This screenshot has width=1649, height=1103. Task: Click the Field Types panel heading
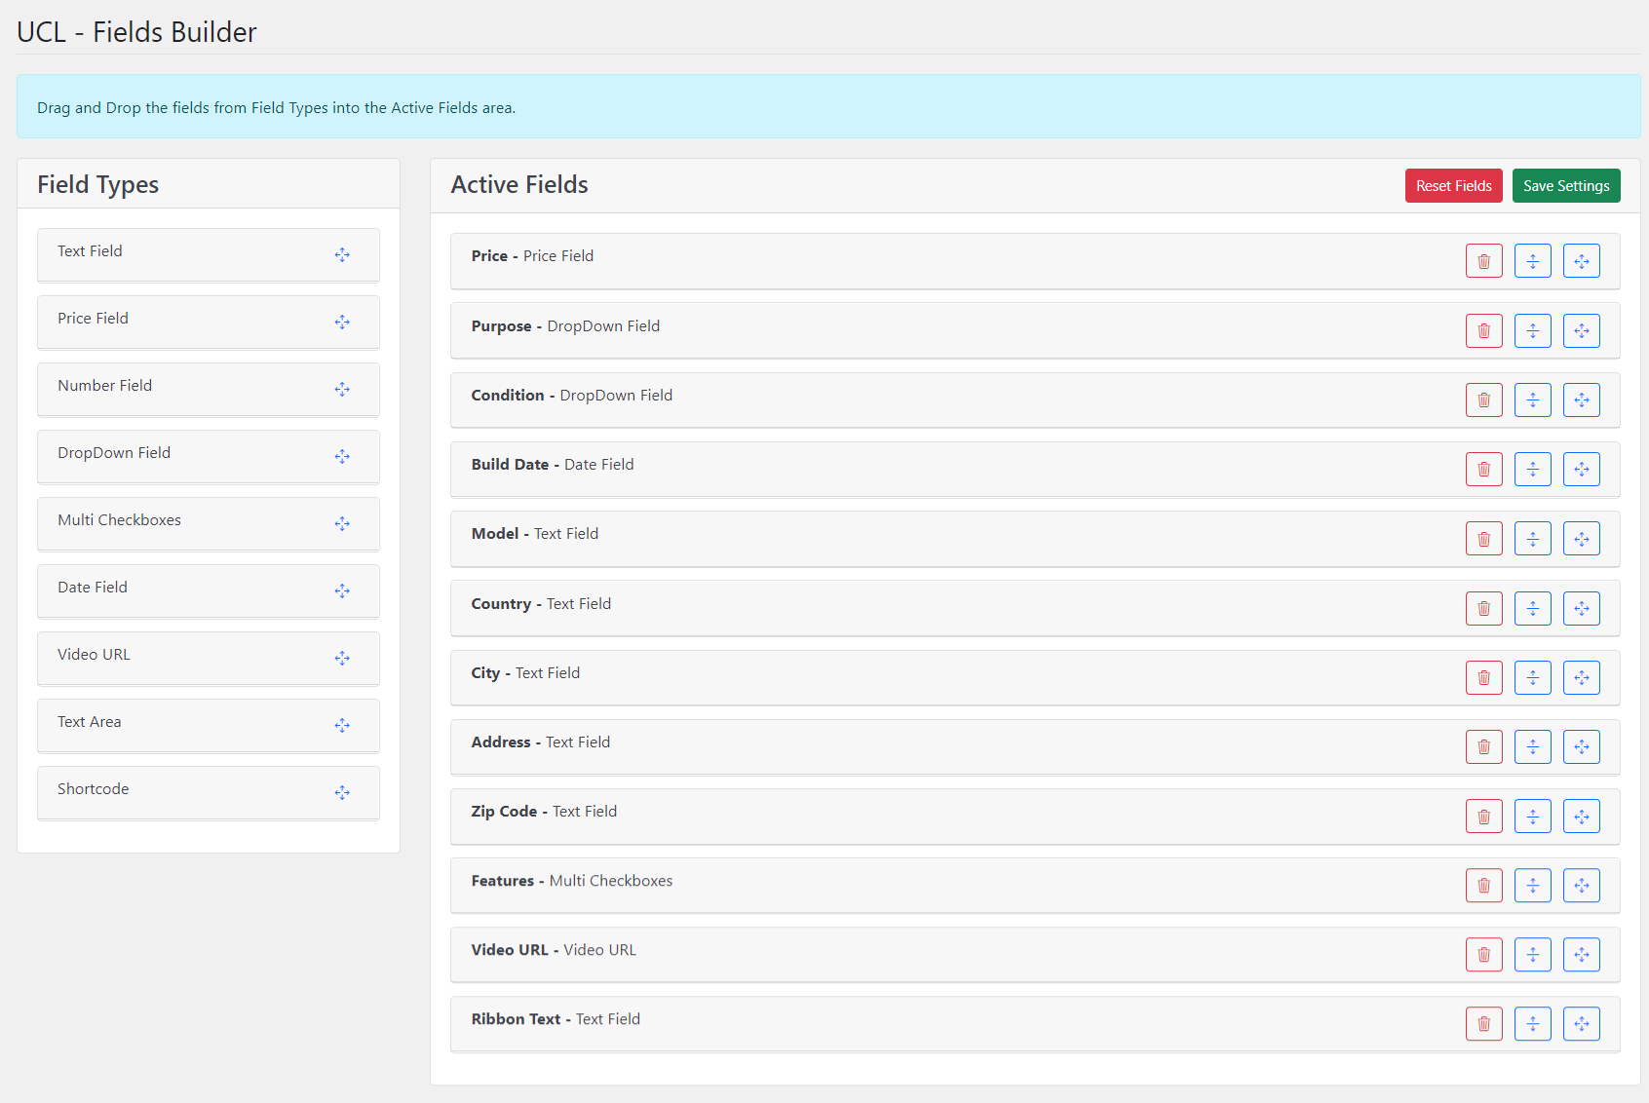click(x=97, y=184)
